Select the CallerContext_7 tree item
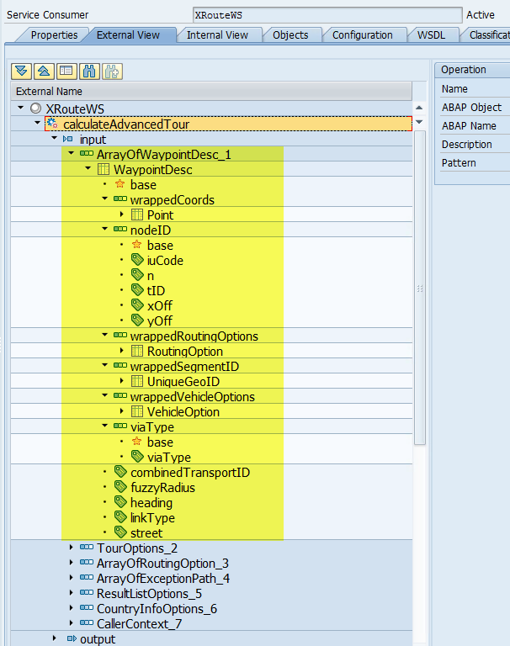Screen dimensions: 510x646 (139, 624)
